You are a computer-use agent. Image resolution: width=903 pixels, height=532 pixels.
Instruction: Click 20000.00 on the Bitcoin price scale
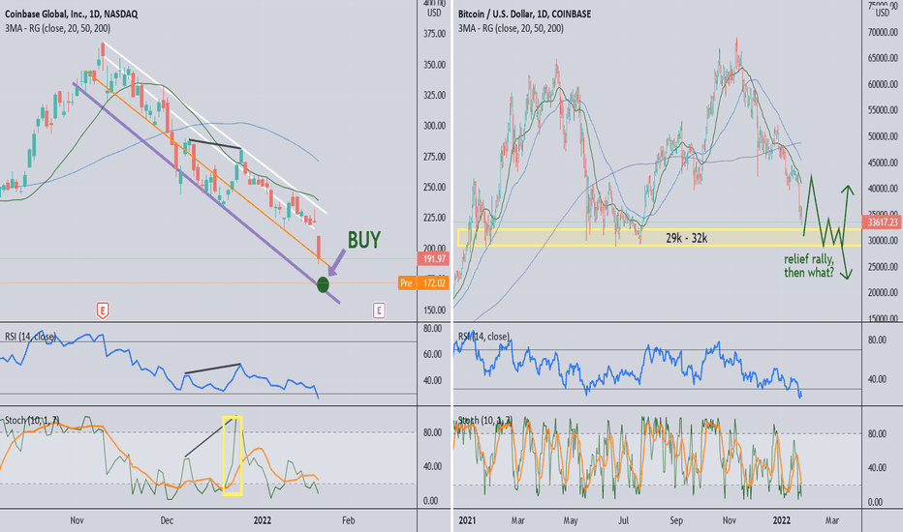click(883, 292)
